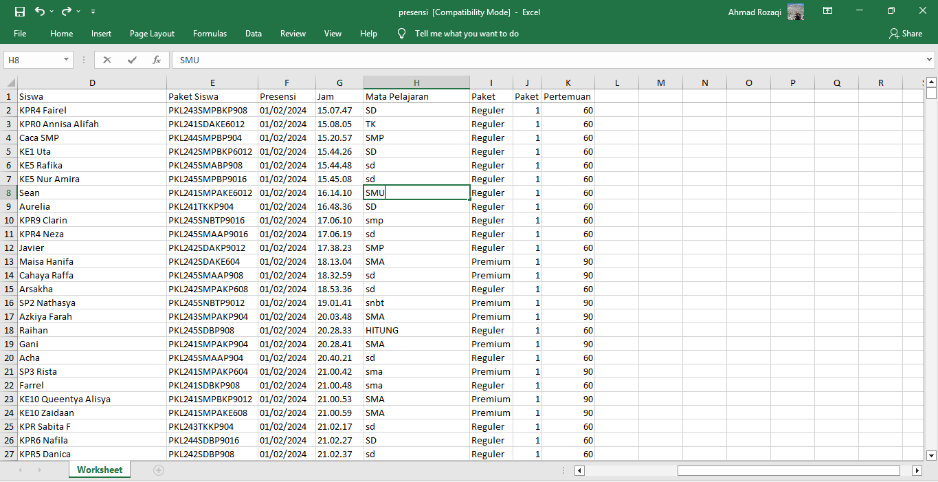The height and width of the screenshot is (482, 938).
Task: Undo the last action
Action: pos(39,11)
